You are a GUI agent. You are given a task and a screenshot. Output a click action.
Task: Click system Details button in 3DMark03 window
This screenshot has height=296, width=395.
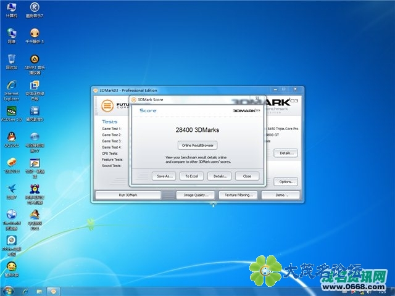click(x=286, y=153)
